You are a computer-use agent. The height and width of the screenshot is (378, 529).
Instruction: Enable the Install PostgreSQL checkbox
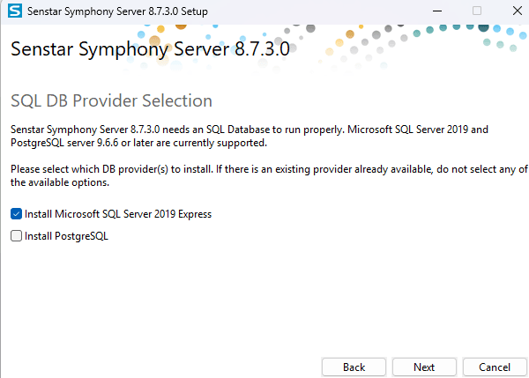16,236
